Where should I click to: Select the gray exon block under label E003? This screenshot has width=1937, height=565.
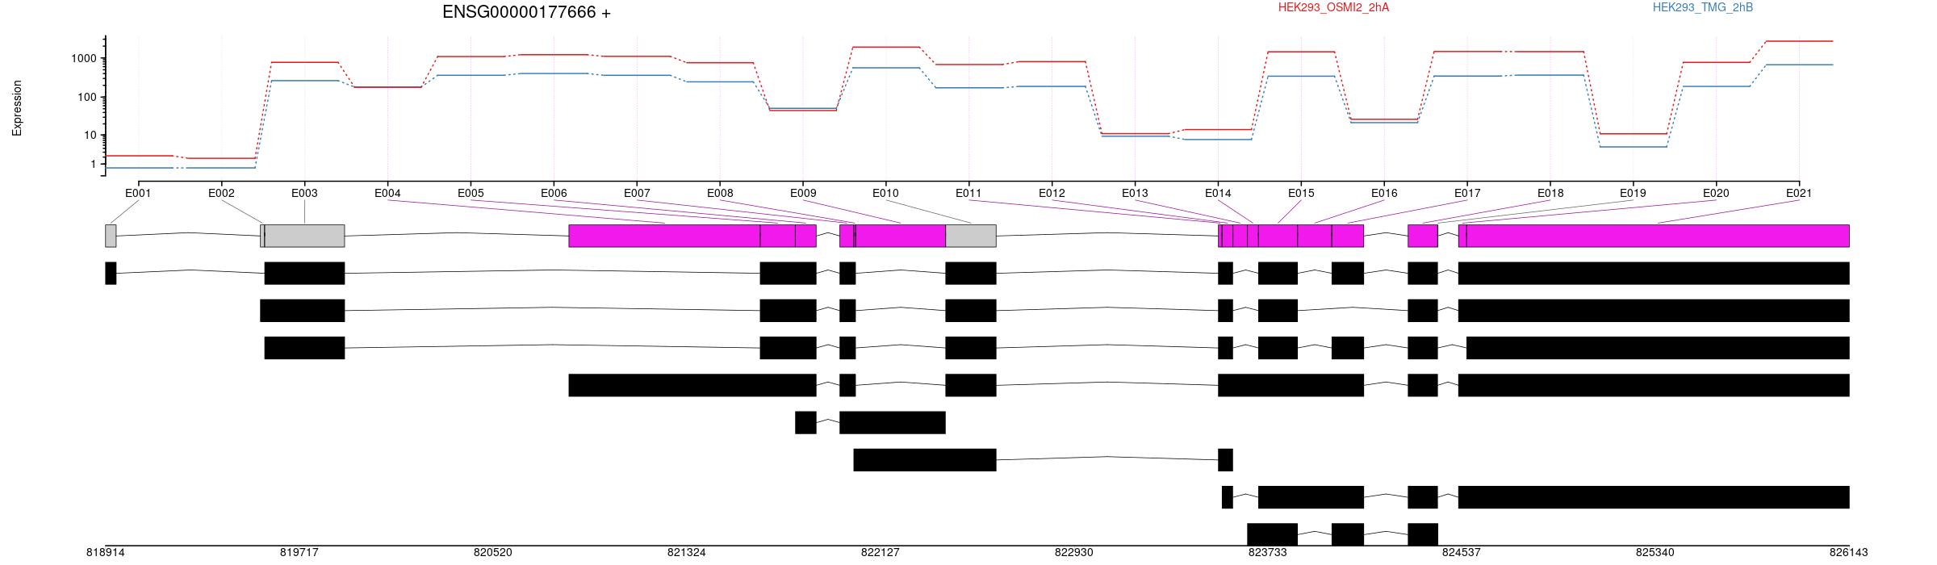[x=304, y=236]
